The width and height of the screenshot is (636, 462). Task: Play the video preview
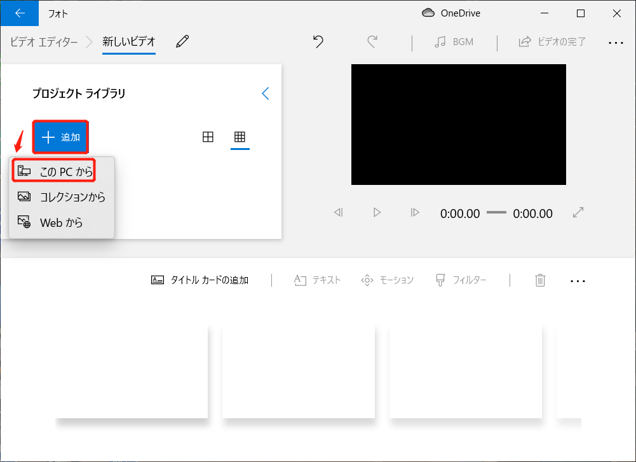[377, 212]
